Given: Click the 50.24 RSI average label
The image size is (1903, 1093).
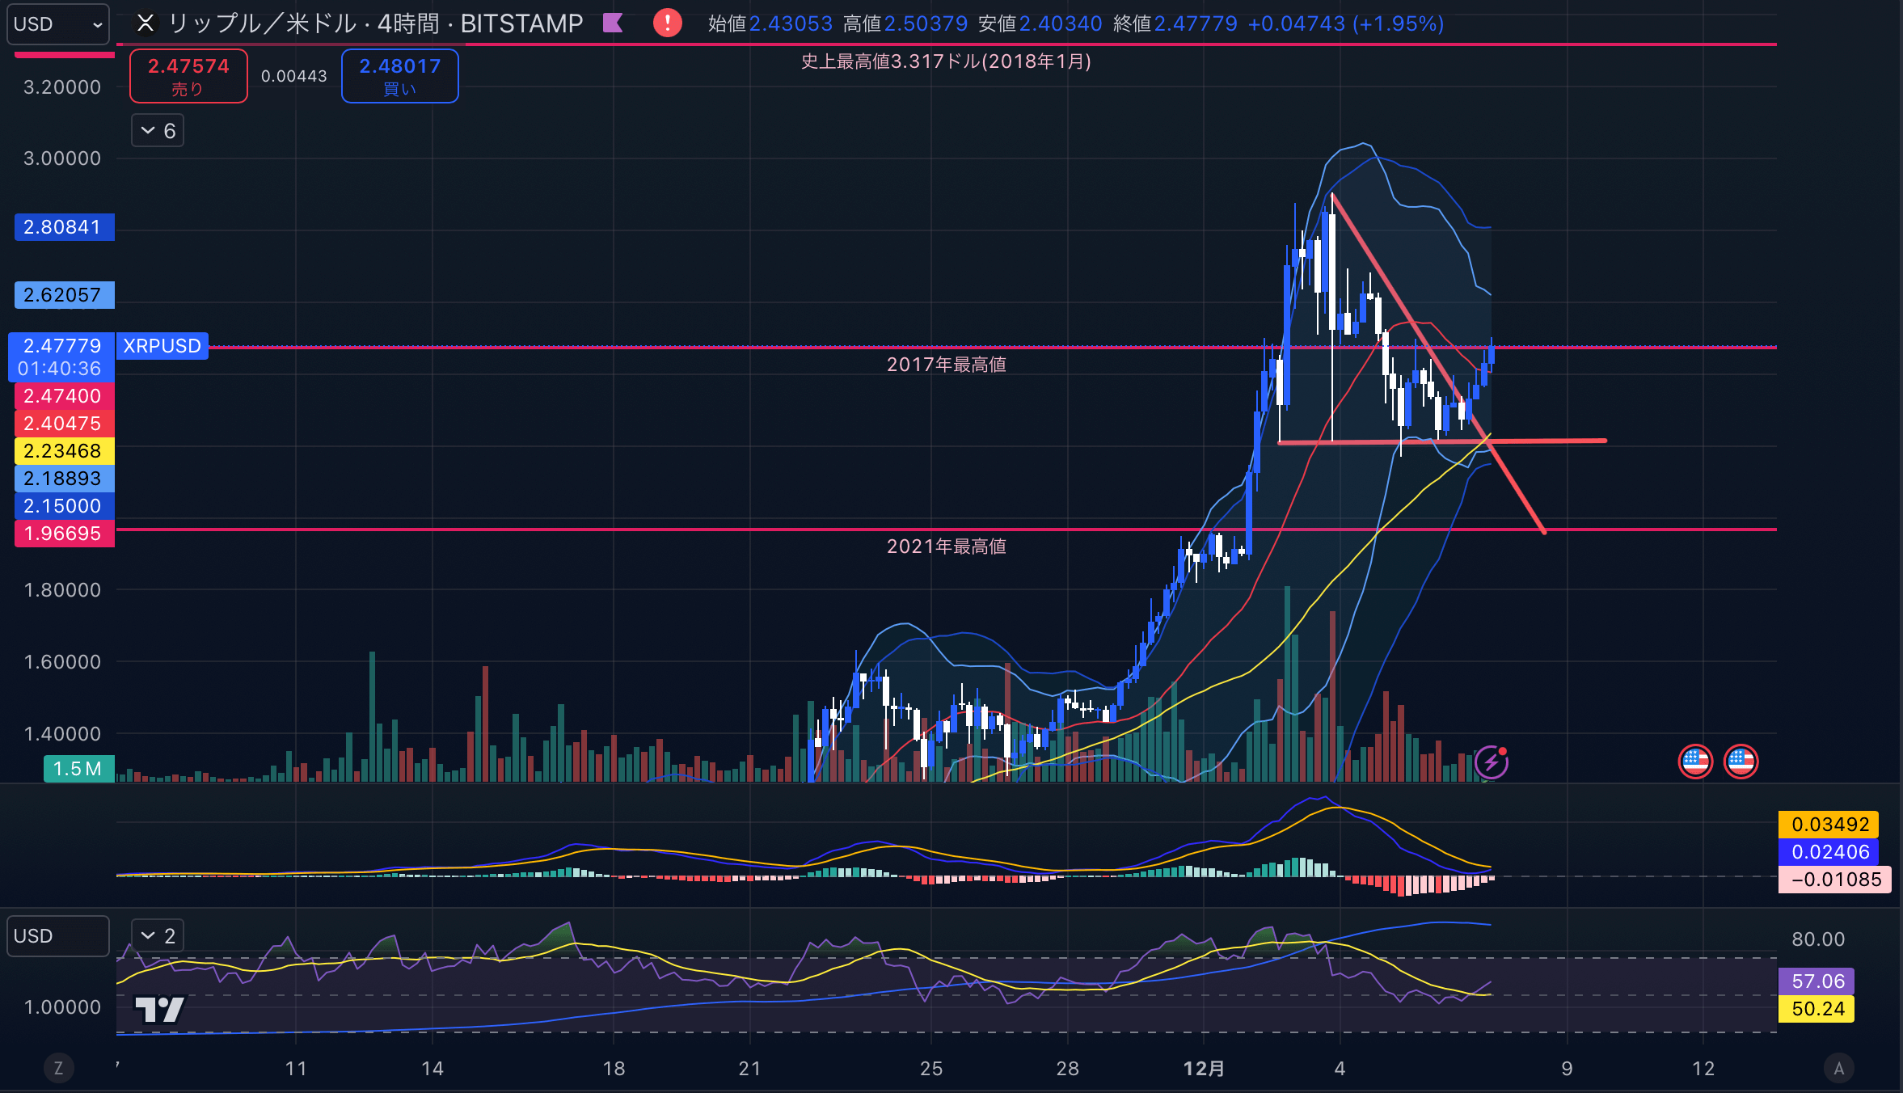Looking at the screenshot, I should 1817,1009.
